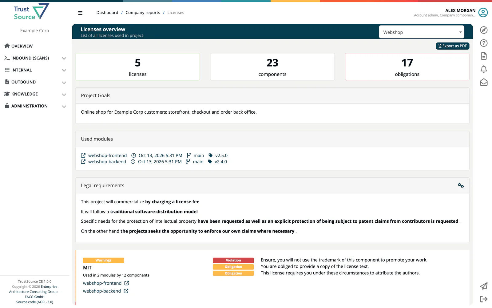Open the user profile avatar icon
The height and width of the screenshot is (308, 492).
tap(483, 13)
